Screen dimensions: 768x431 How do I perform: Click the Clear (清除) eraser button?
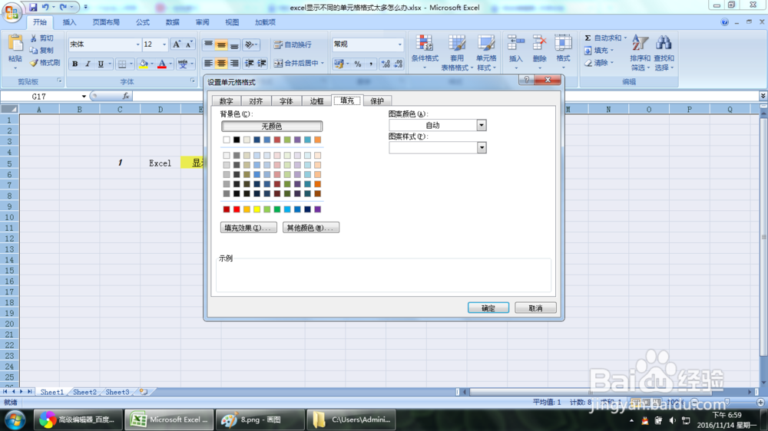(x=598, y=63)
